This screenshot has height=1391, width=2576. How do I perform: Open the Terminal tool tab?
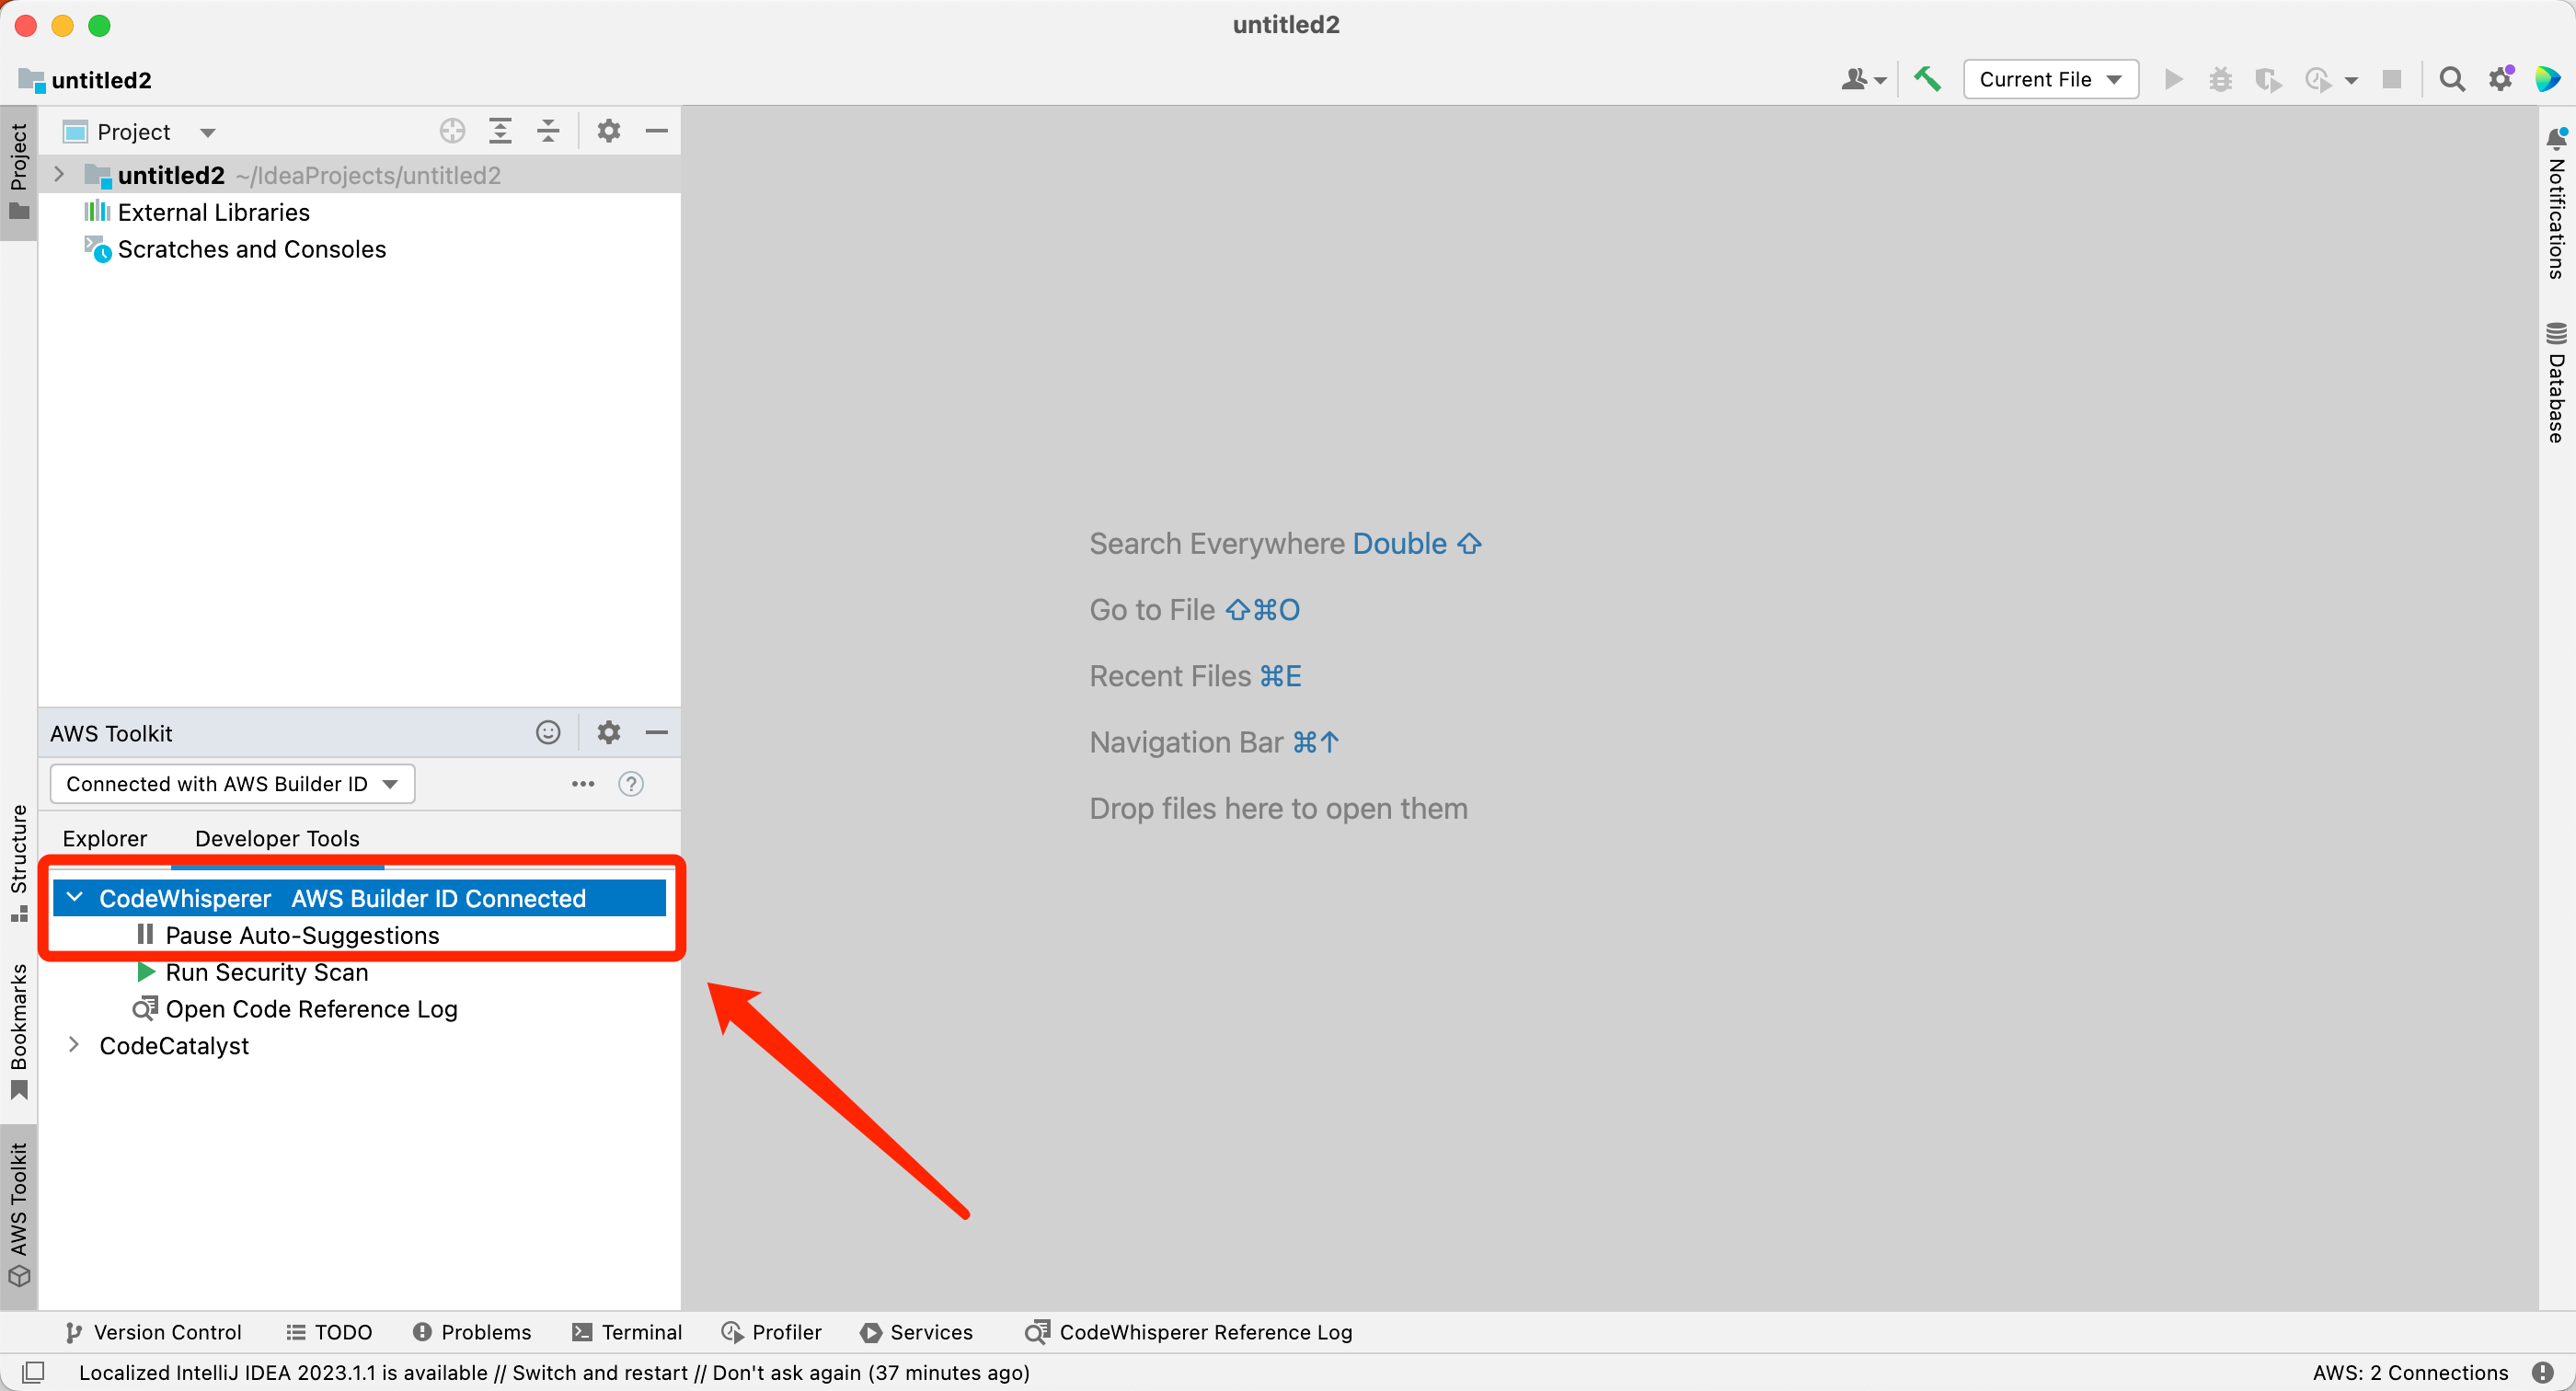627,1332
